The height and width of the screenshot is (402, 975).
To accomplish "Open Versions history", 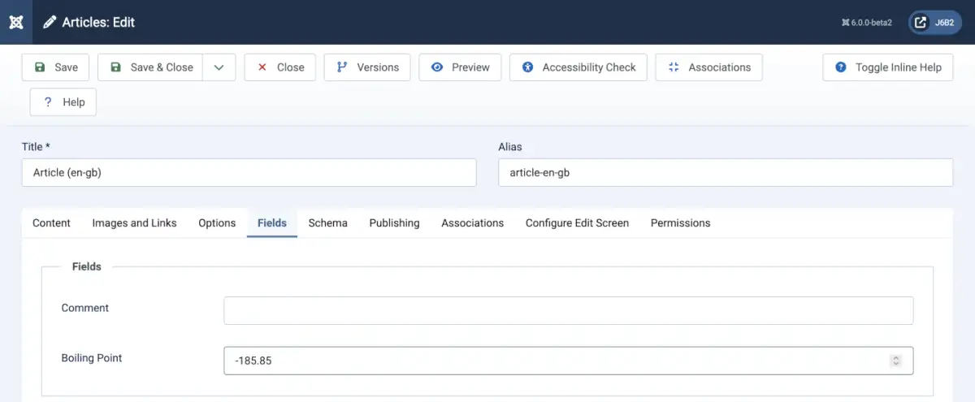I will [x=367, y=67].
